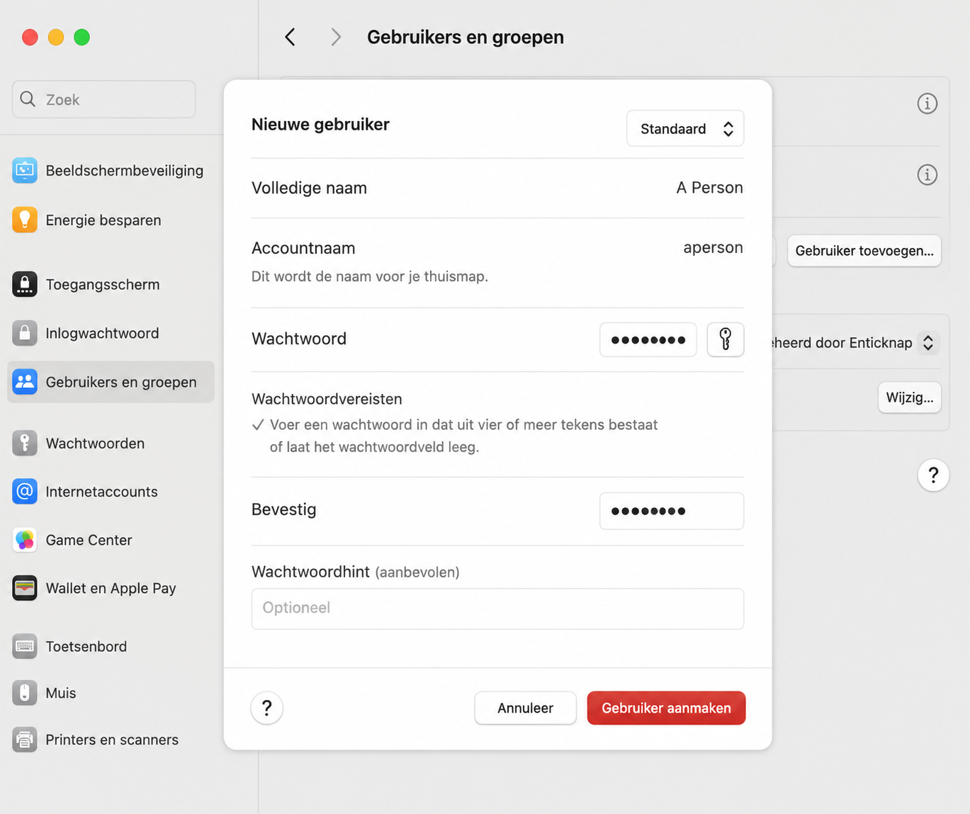Click the 'Nieuwe gebruiker' heading
The width and height of the screenshot is (970, 814).
pos(320,125)
